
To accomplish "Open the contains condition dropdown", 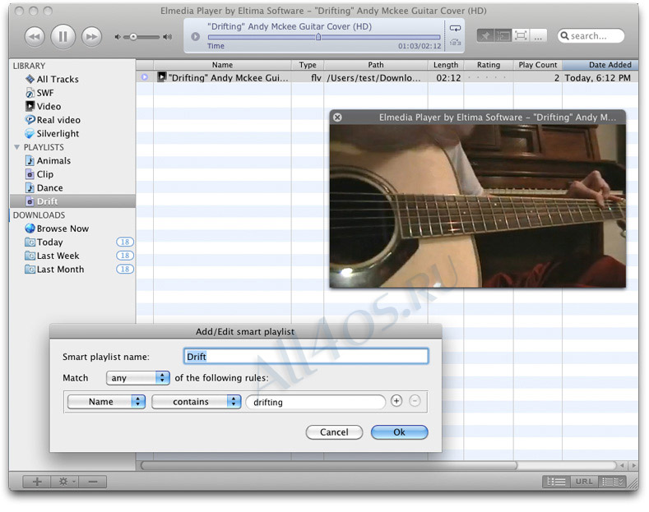I will pyautogui.click(x=197, y=402).
